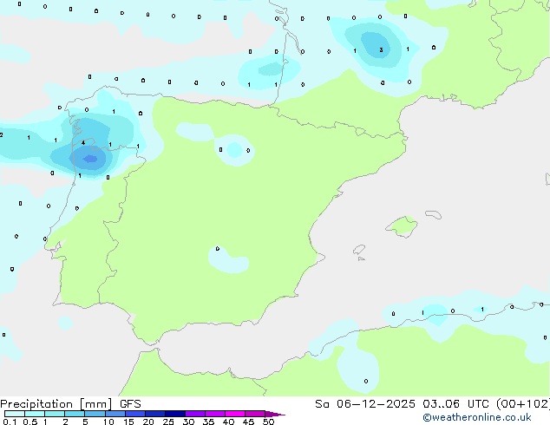Click the '3' precipitation value in Bay of Biscay
This screenshot has width=550, height=425.
pos(382,49)
